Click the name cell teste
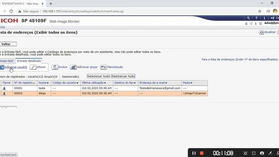 coord(44,88)
